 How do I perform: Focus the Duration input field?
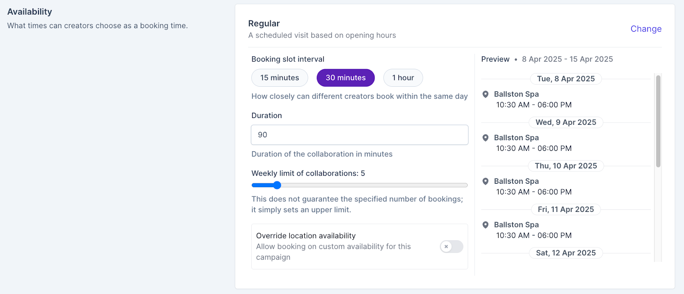(359, 135)
